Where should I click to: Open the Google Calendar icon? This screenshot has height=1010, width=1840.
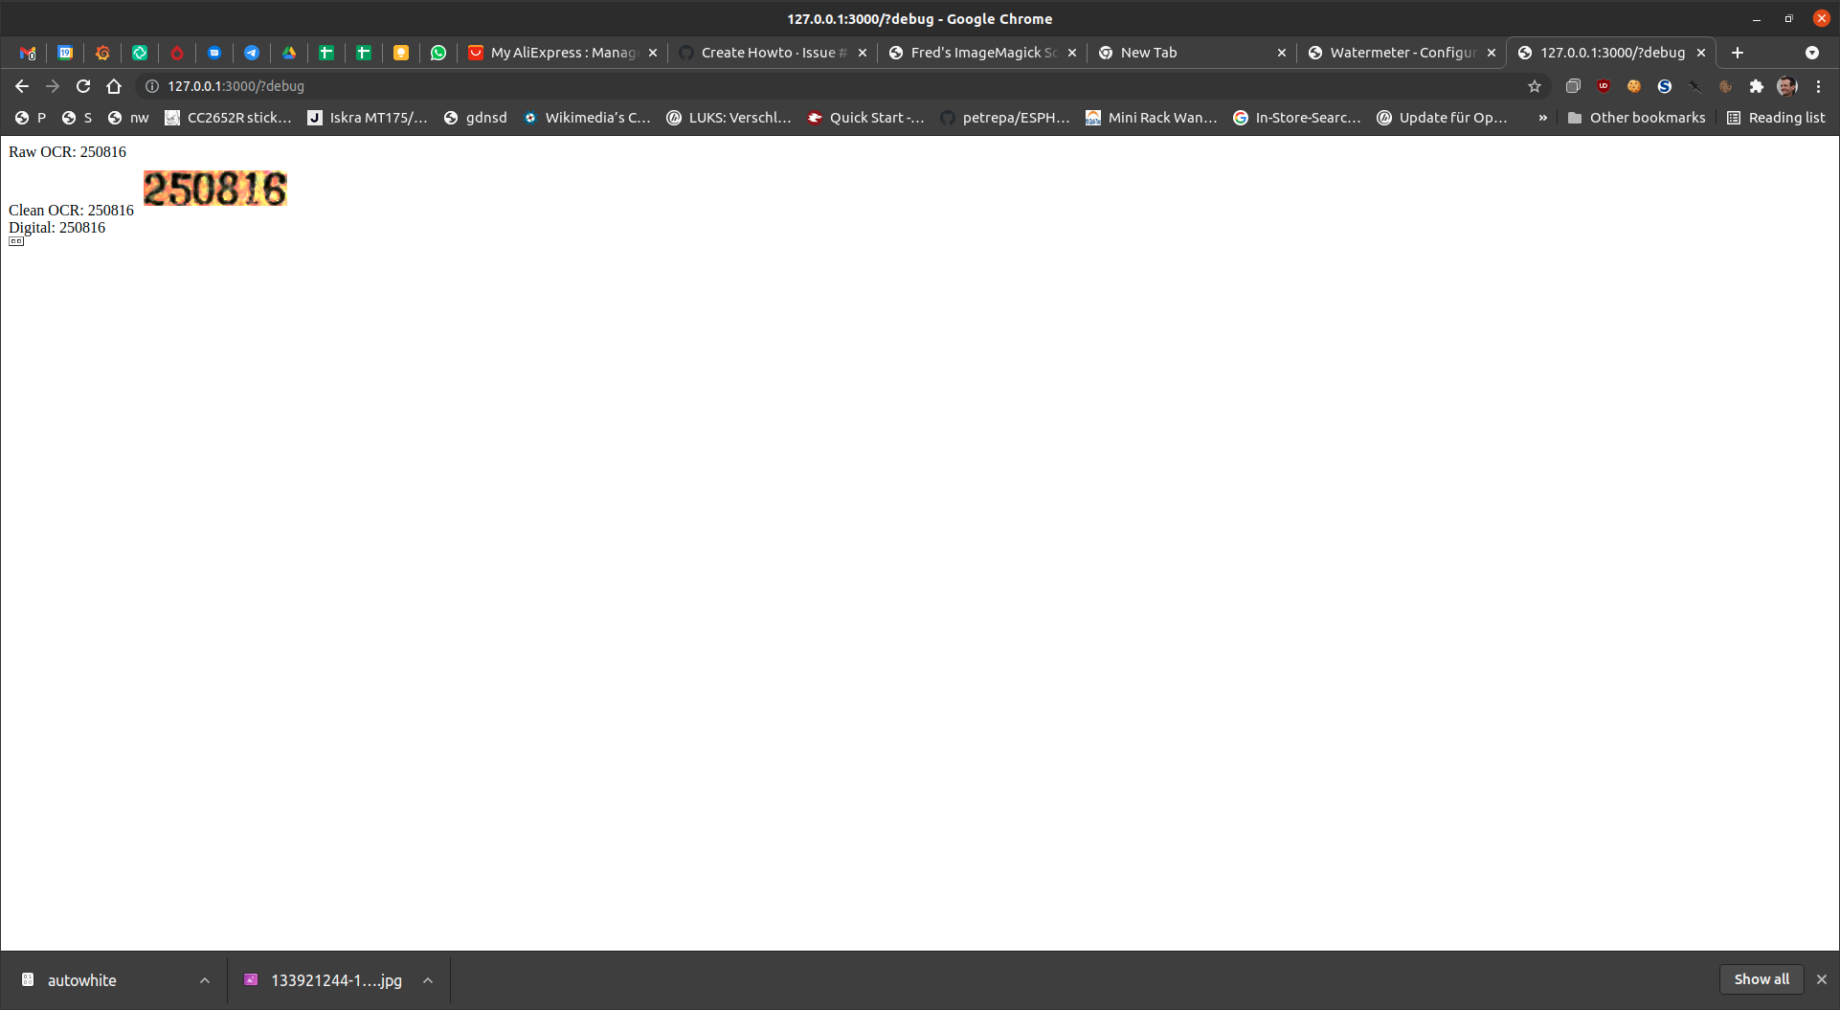pyautogui.click(x=65, y=53)
